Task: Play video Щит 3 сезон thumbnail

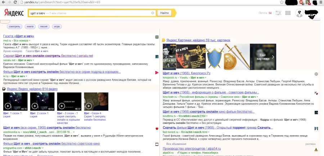Action: [69, 101]
